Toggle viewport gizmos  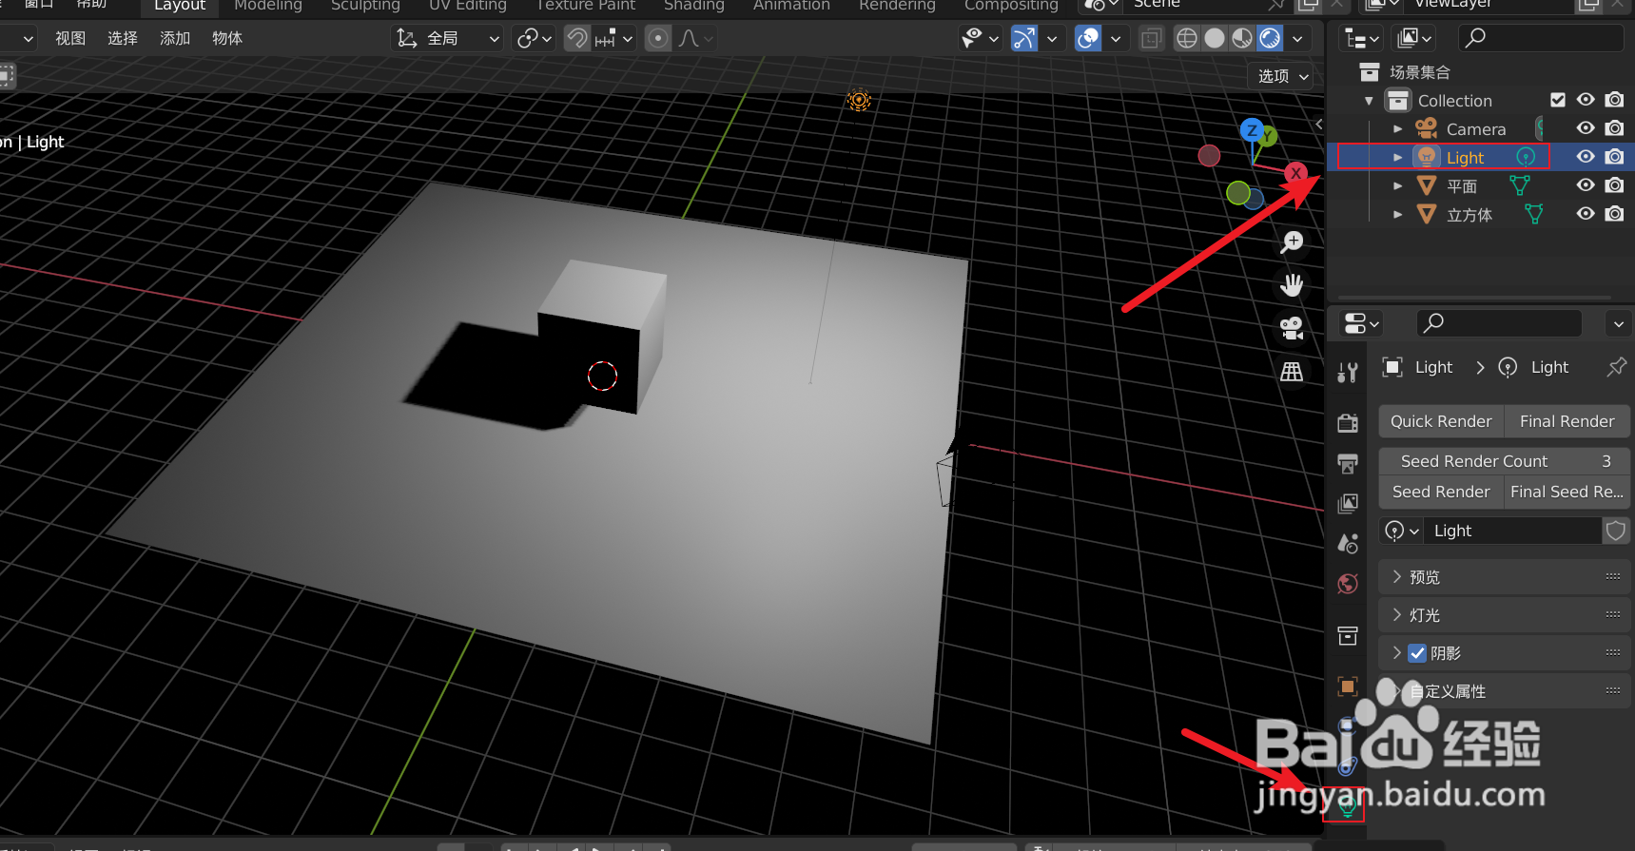tap(1024, 38)
